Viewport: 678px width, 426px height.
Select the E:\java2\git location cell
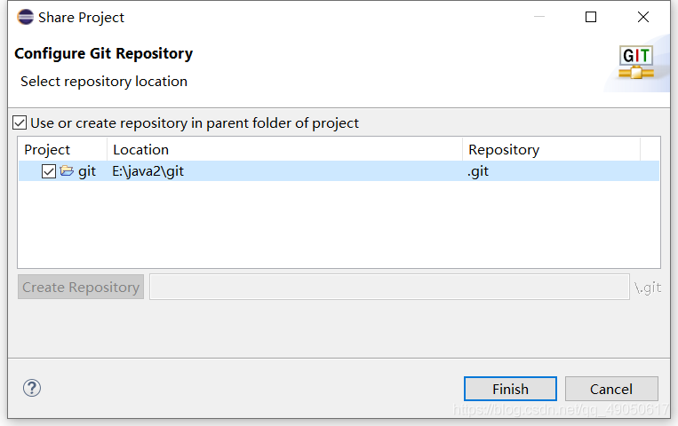click(x=148, y=171)
